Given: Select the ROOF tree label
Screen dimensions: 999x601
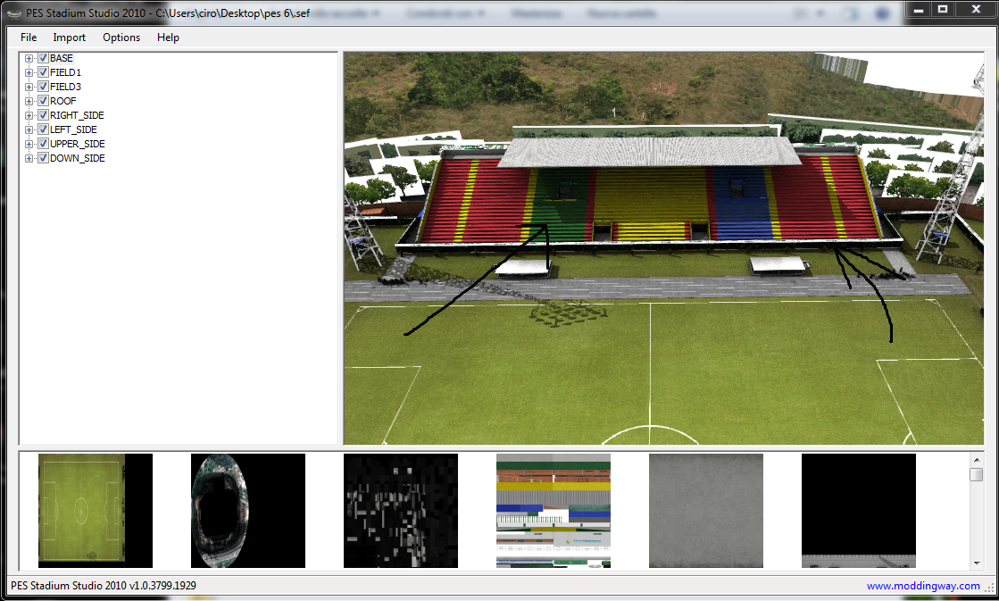Looking at the screenshot, I should click(x=63, y=101).
